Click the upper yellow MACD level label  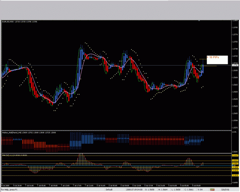tap(235, 155)
